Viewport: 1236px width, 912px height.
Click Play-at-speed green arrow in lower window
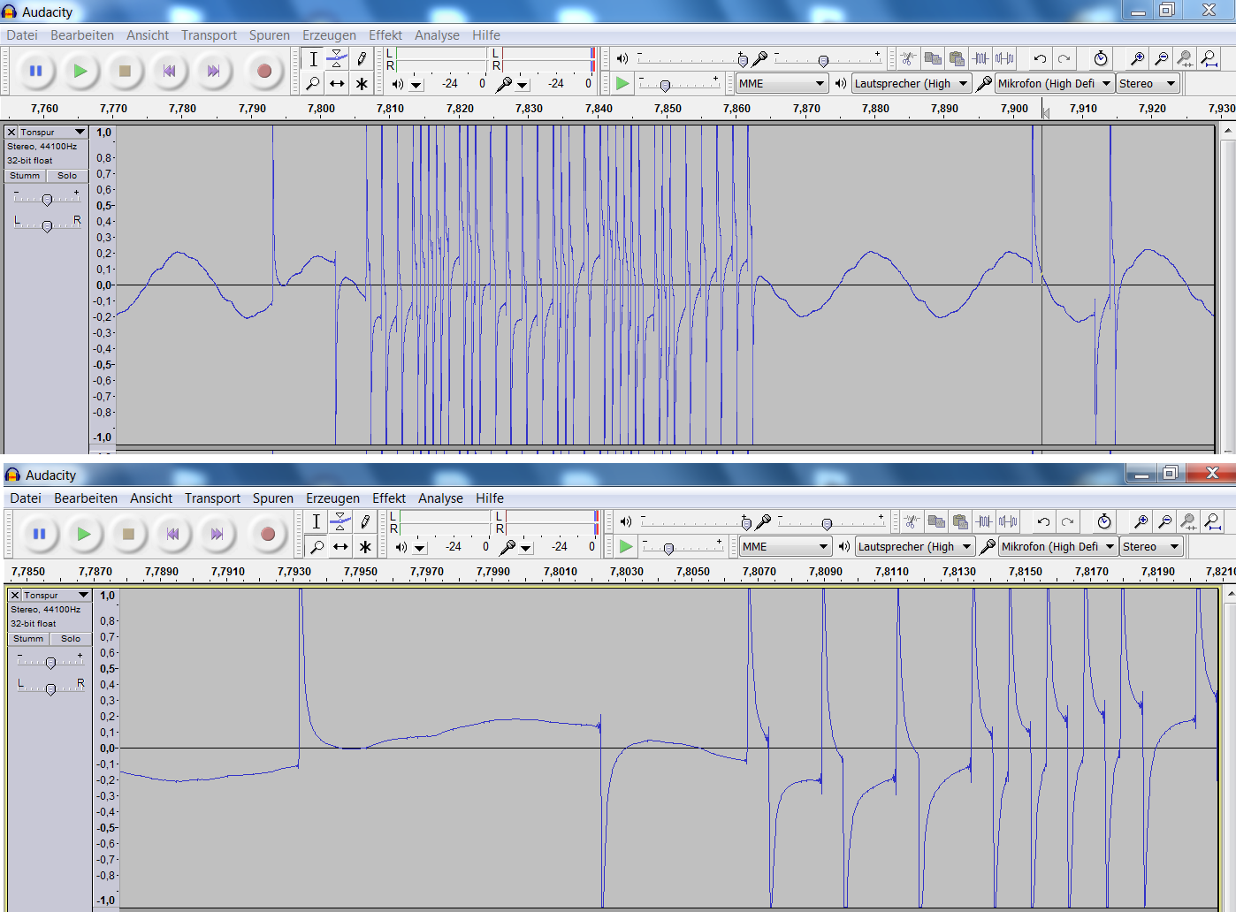626,546
